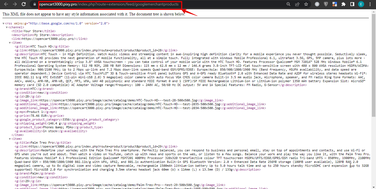Toggle the browser side panel

(352, 4)
